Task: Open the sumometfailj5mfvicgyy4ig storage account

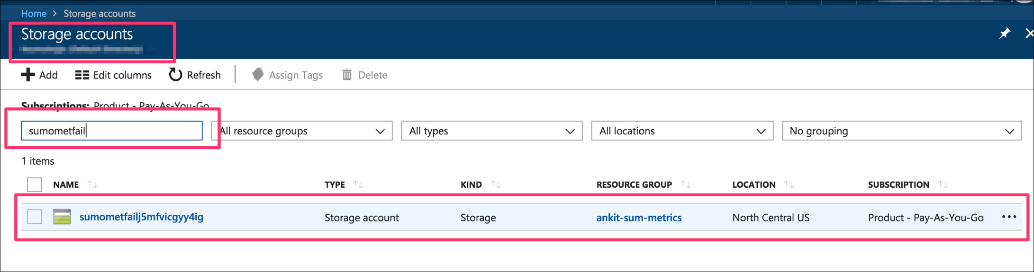Action: 141,217
